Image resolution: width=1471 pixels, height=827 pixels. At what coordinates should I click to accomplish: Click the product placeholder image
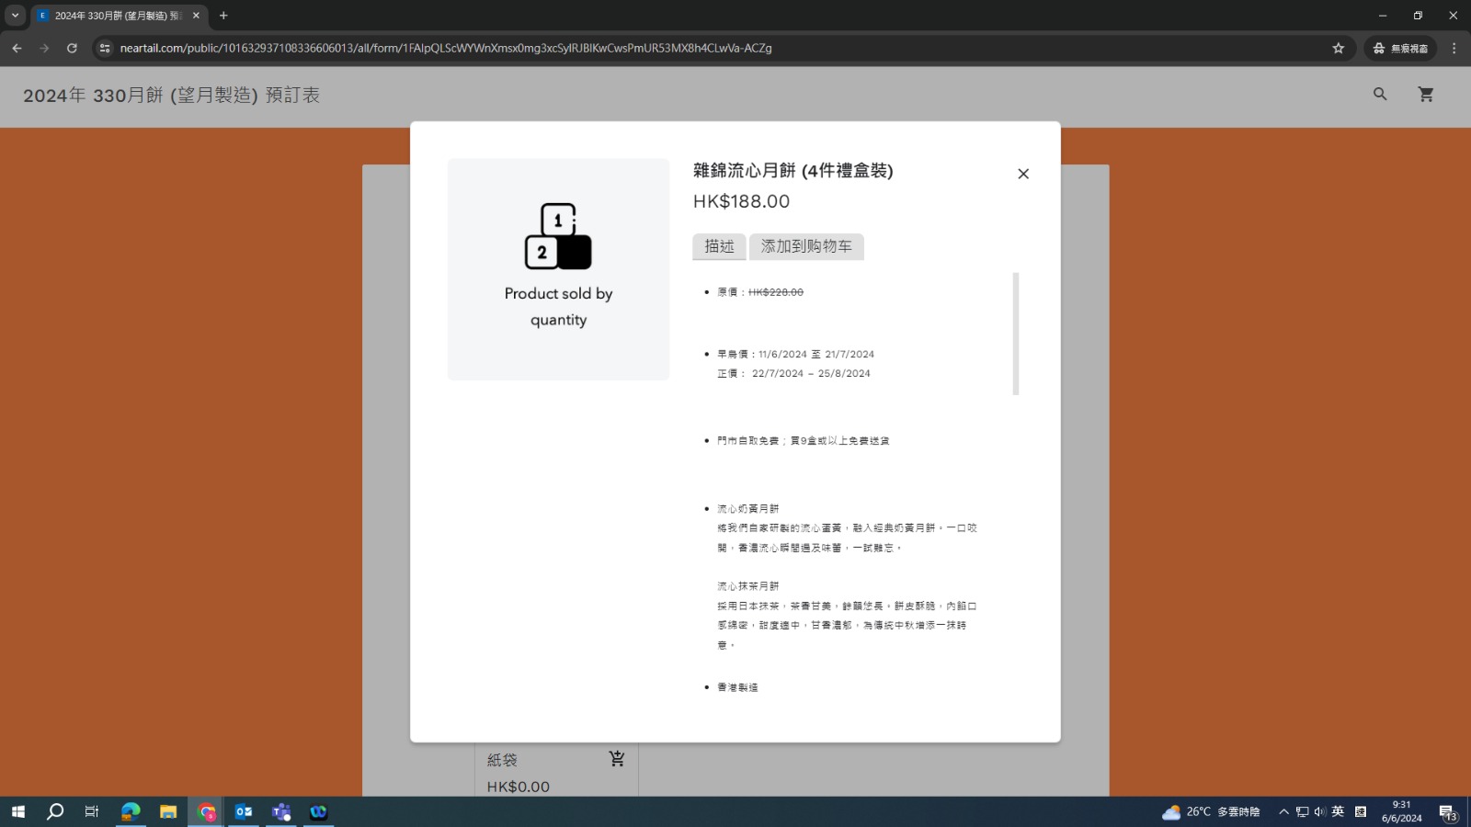click(x=558, y=268)
